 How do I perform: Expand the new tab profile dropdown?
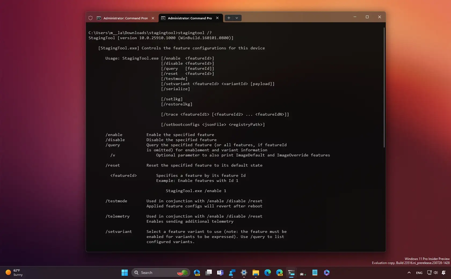coord(237,18)
